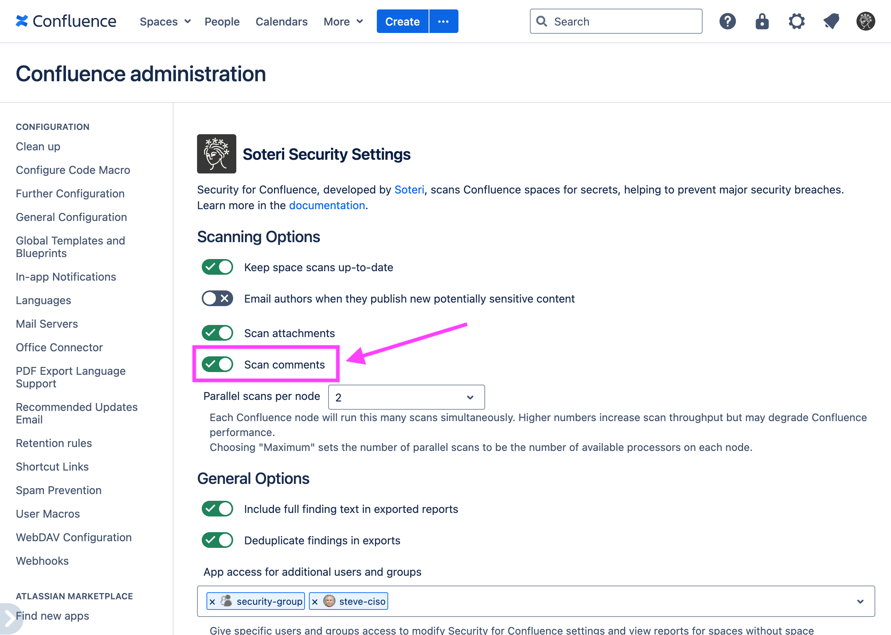The width and height of the screenshot is (891, 635).
Task: Open more create options via the ellipsis button
Action: pos(443,21)
